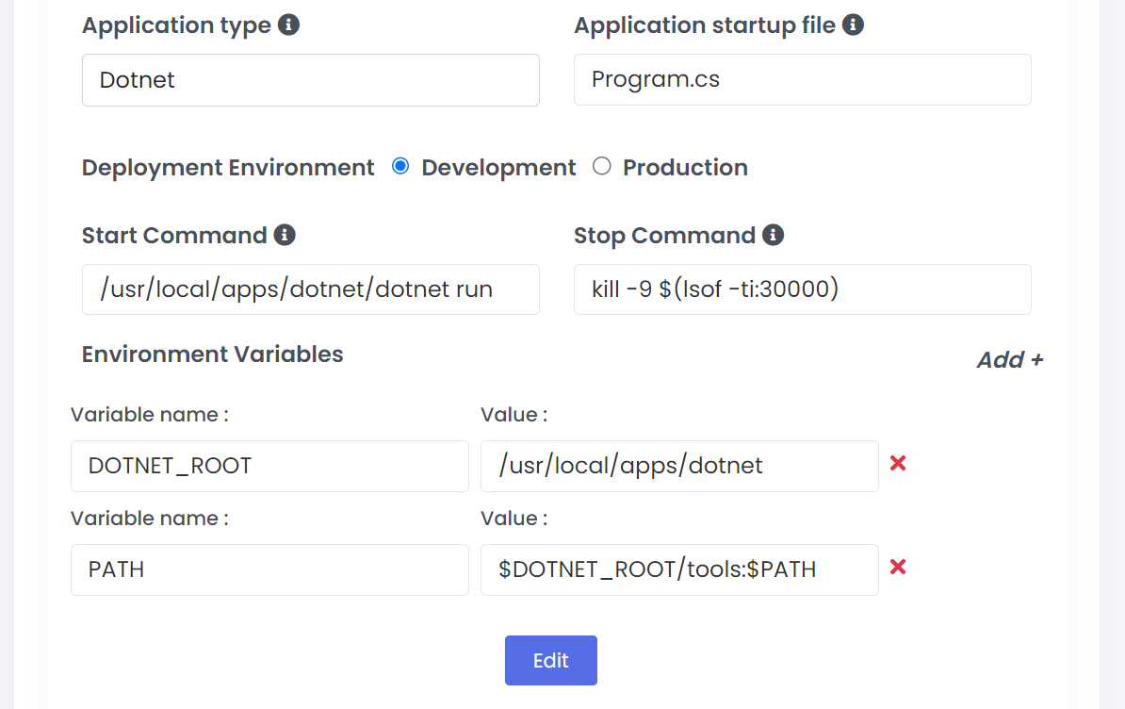Image resolution: width=1125 pixels, height=709 pixels.
Task: Click the Production label text
Action: [685, 168]
